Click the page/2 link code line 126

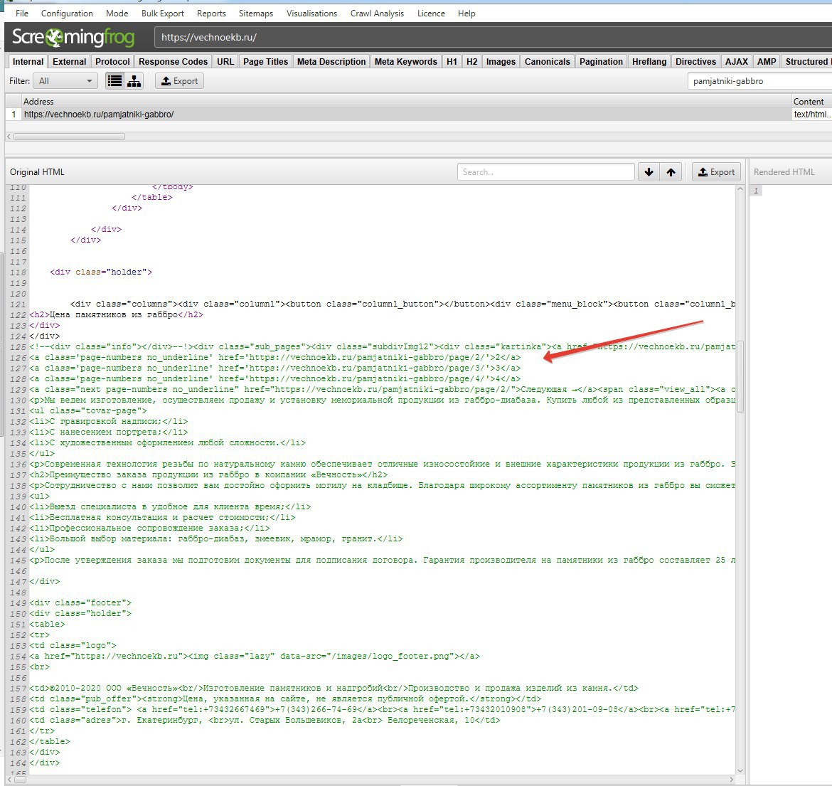pyautogui.click(x=275, y=357)
